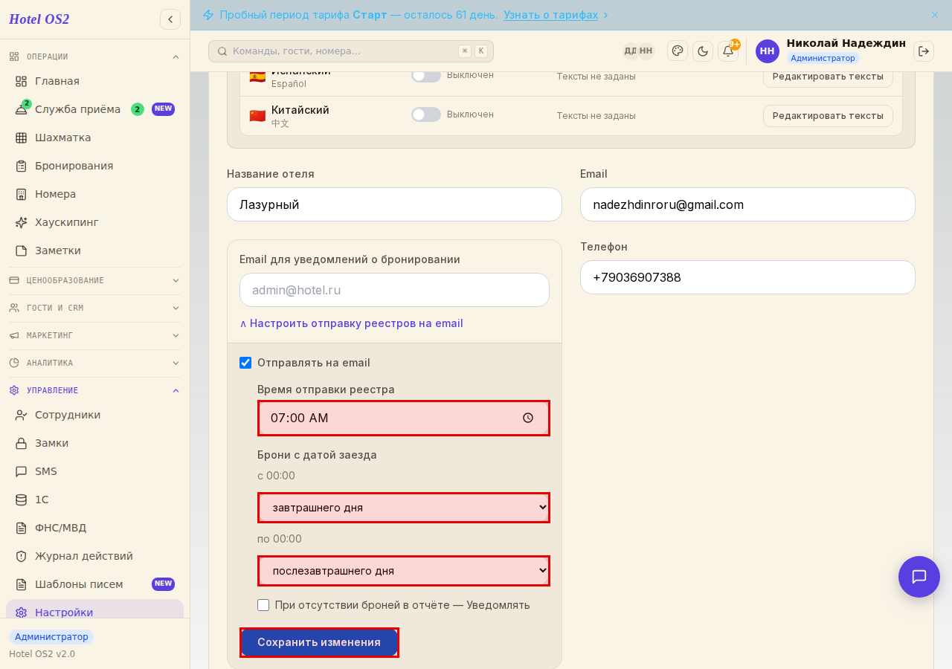Open Узнать о тарифах link

[550, 15]
